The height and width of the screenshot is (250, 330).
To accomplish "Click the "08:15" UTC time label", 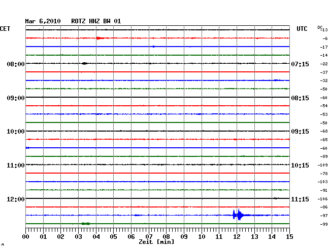I will coord(300,98).
